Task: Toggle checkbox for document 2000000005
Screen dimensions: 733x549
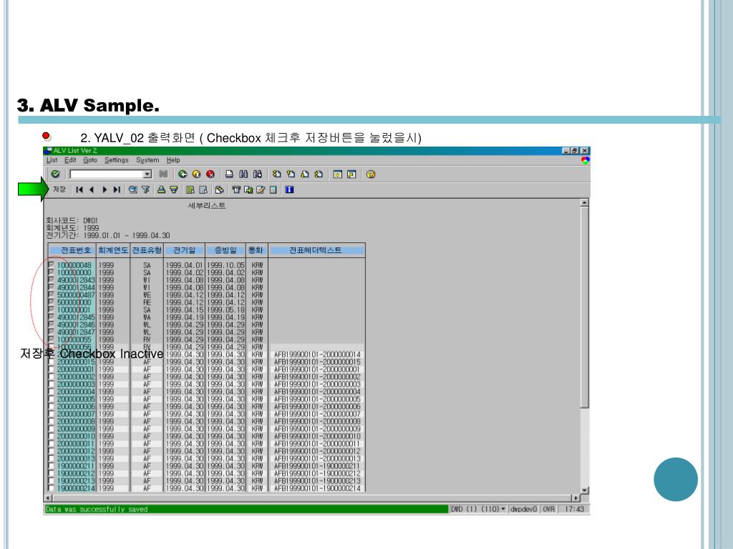Action: pos(51,399)
